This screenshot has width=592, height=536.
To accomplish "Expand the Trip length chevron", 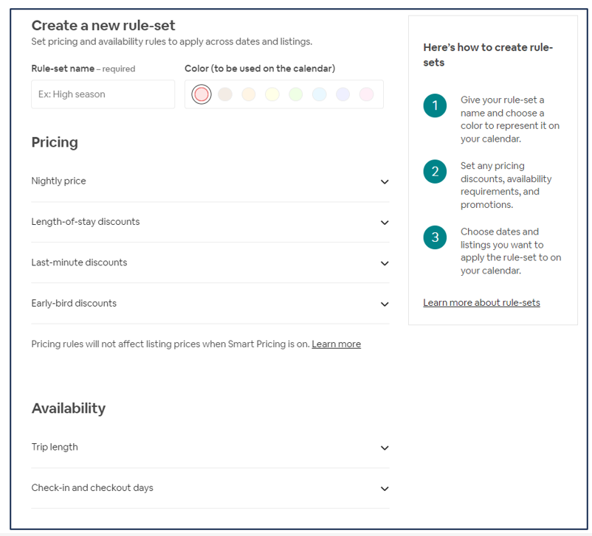I will tap(384, 448).
